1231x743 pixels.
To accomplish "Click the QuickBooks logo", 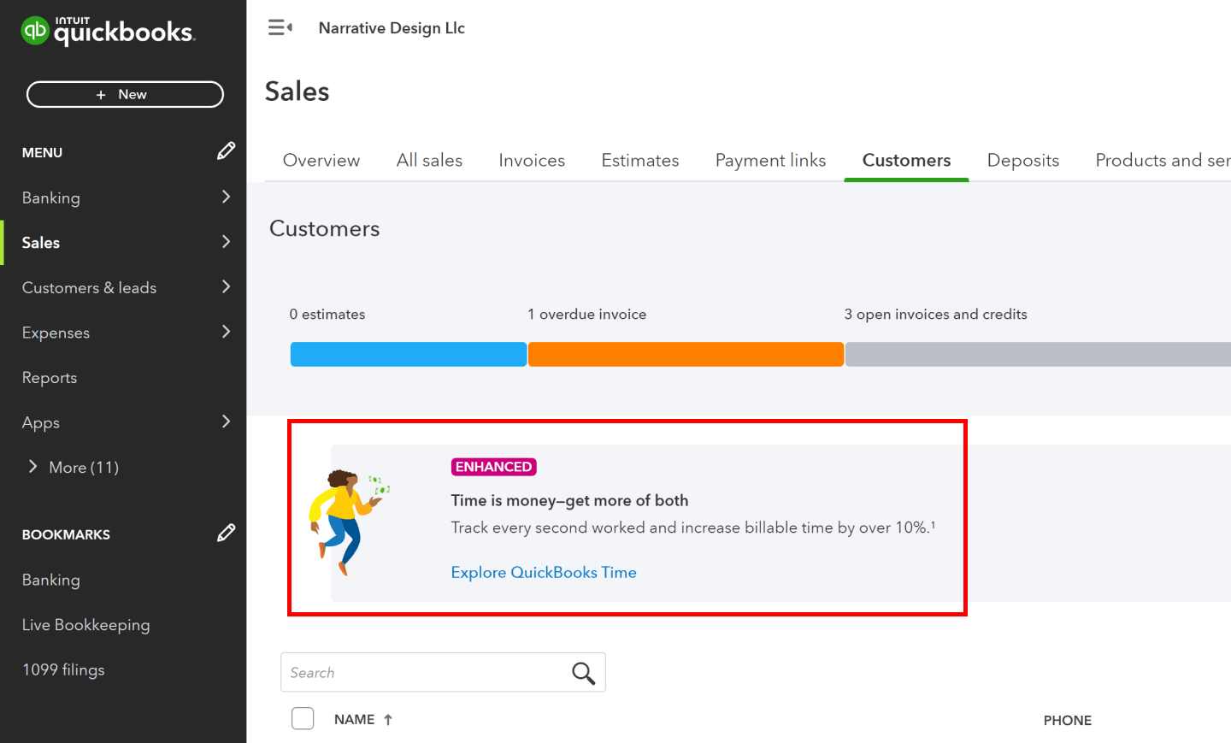I will point(108,31).
